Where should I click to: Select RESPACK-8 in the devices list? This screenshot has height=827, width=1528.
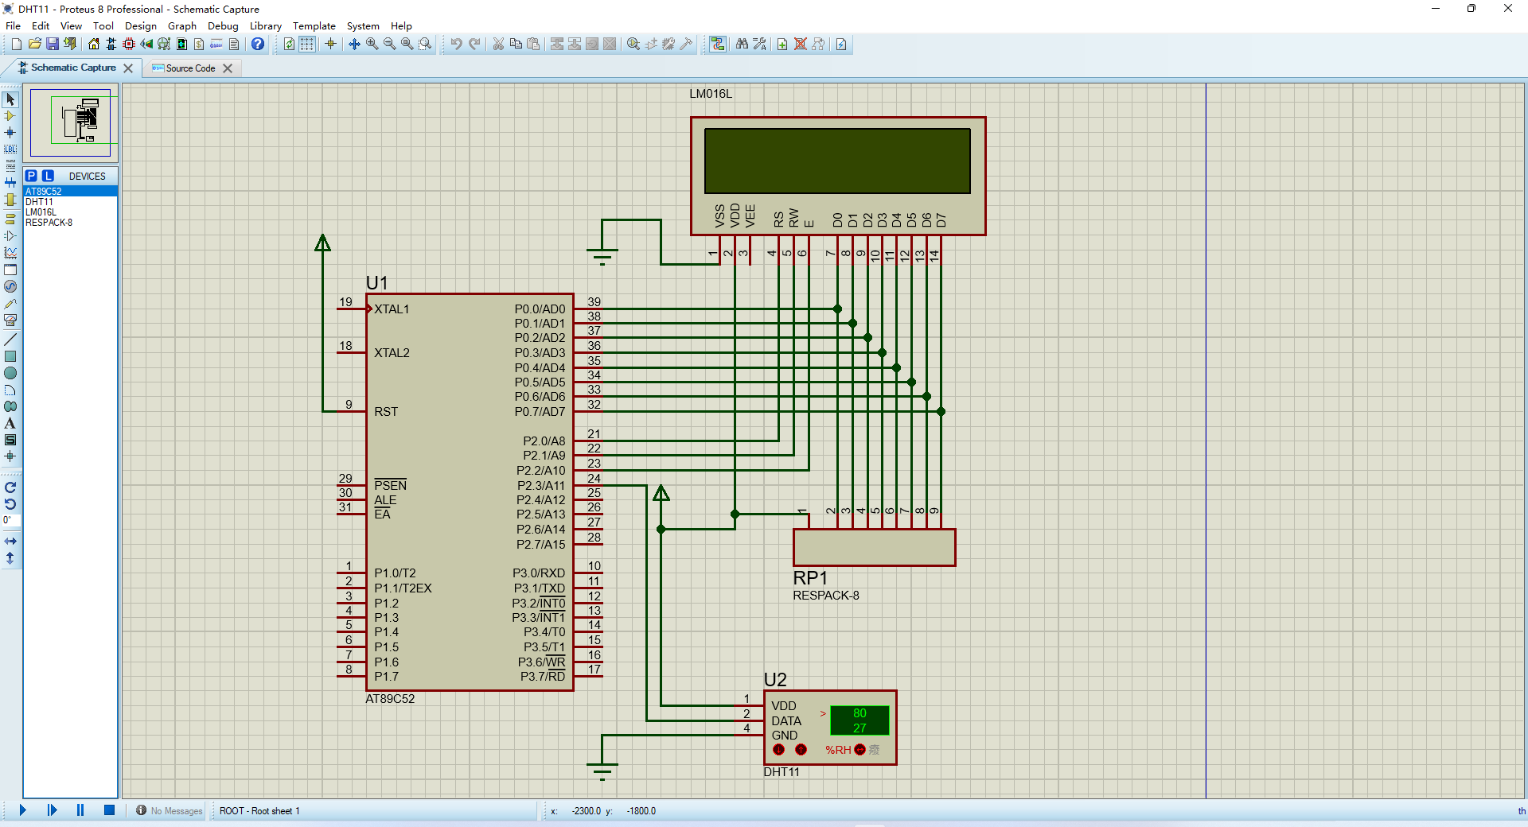click(x=70, y=223)
